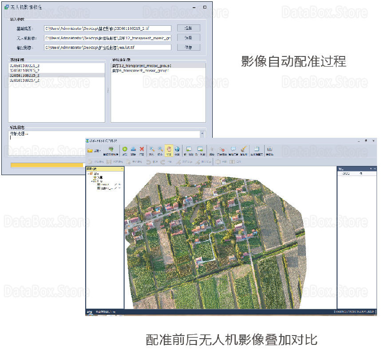This screenshot has width=381, height=352.
Task: Click the save-edits floppy icon
Action: [109, 162]
